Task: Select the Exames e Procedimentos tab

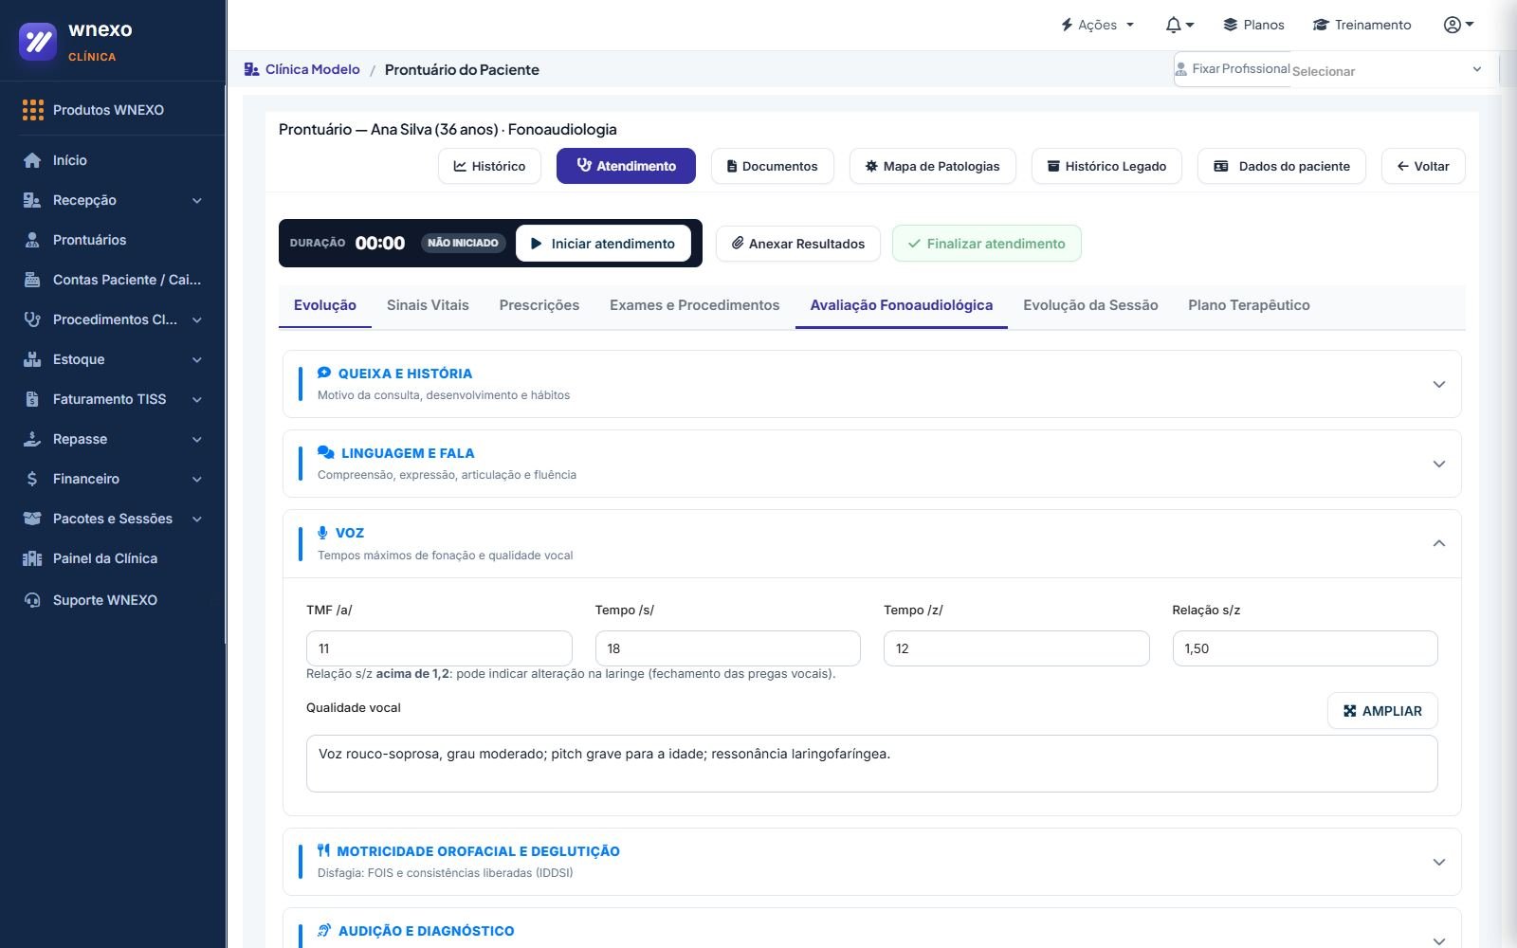Action: [x=695, y=305]
